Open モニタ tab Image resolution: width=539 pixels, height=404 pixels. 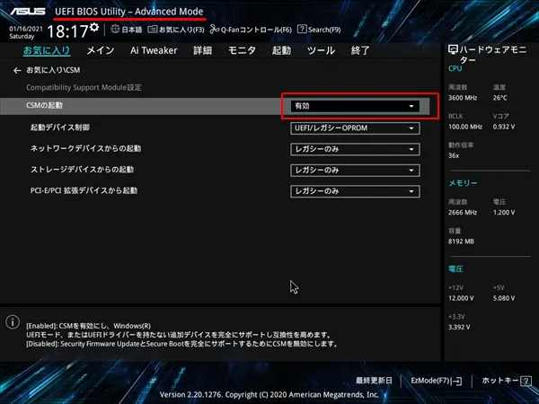point(242,50)
